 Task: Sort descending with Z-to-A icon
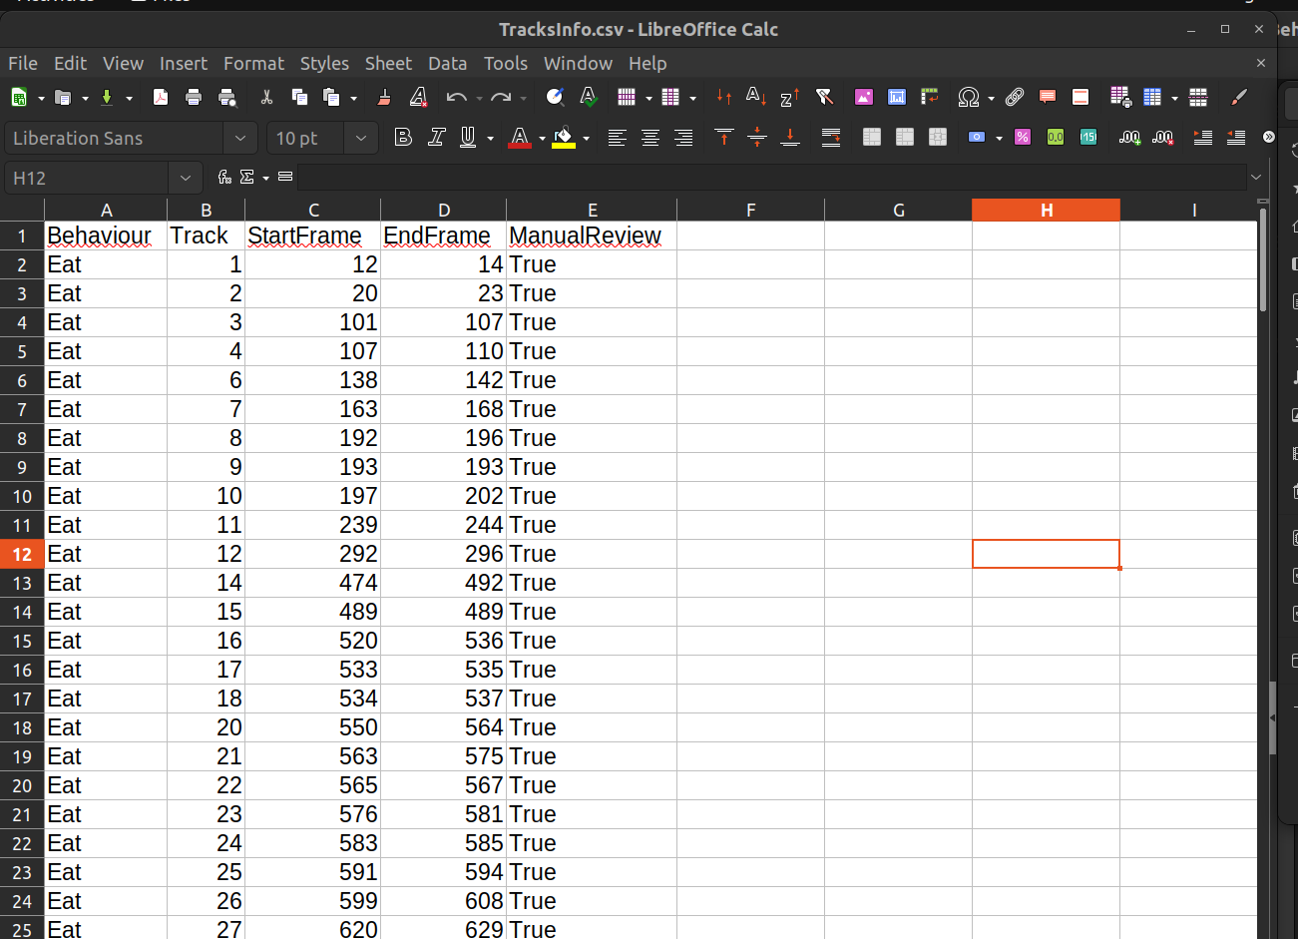tap(790, 97)
